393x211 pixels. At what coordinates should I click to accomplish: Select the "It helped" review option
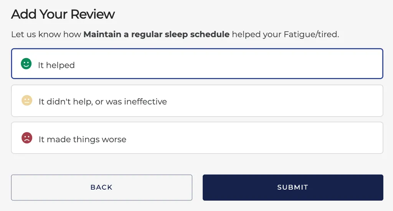pyautogui.click(x=197, y=64)
